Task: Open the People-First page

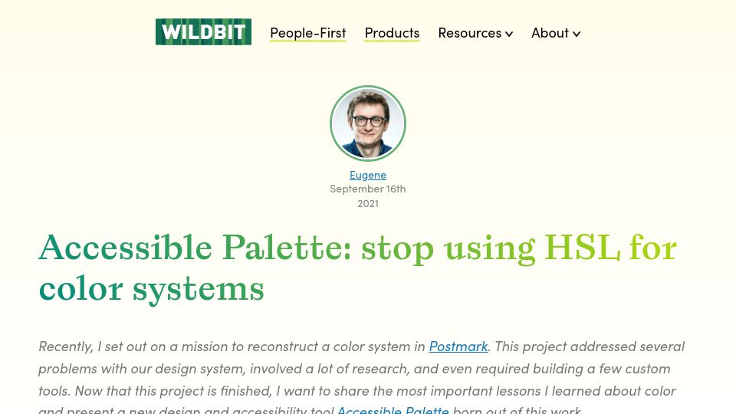Action: (x=308, y=33)
